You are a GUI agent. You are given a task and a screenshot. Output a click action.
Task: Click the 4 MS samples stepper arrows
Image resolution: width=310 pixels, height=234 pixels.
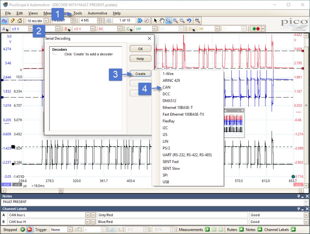pyautogui.click(x=100, y=21)
